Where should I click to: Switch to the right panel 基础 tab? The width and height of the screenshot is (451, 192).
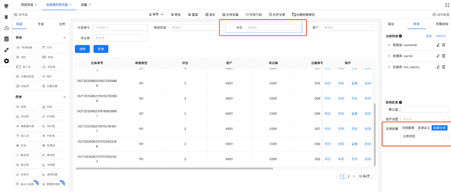coord(391,24)
